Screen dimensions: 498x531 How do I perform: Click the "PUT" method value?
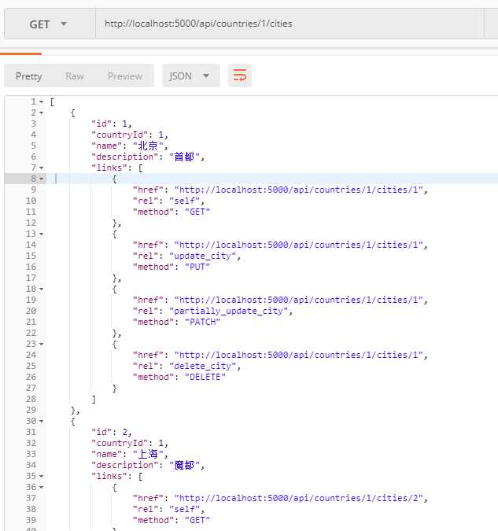(x=197, y=267)
